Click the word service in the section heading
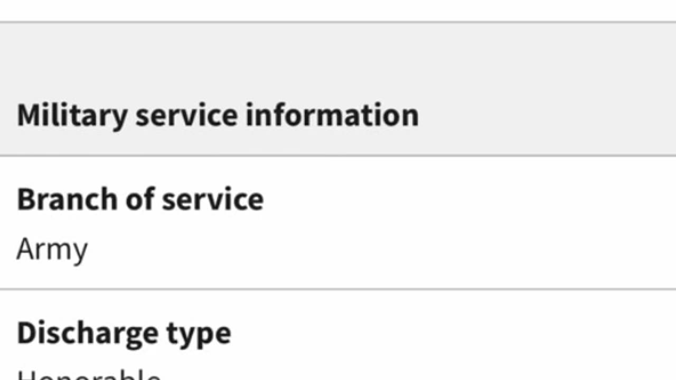Screen dimensions: 676x380 tap(186, 116)
